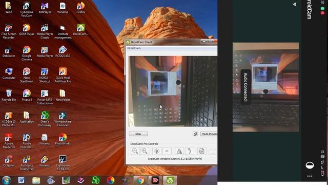Image resolution: width=328 pixels, height=185 pixels.
Task: Select the Adobe Photoshop desktop icon
Action: pos(27,141)
